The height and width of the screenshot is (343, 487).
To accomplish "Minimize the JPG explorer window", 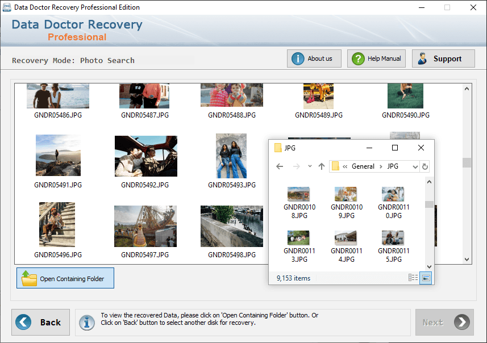I will 369,148.
